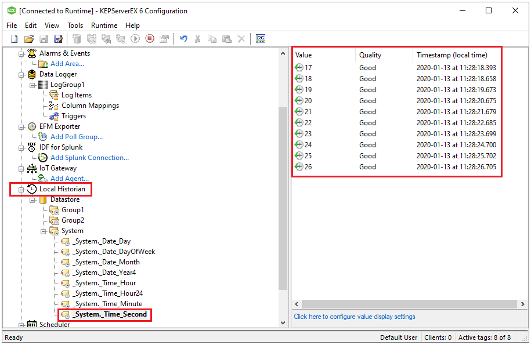Screen dimensions: 531x345
Task: Click the Start logging play toolbar icon
Action: tap(135, 39)
